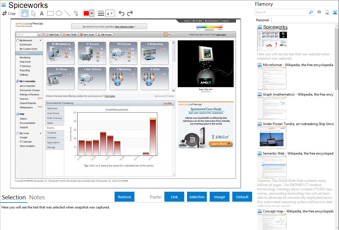Select the ellipse shape tool
This screenshot has height=230, width=339.
coord(59,13)
